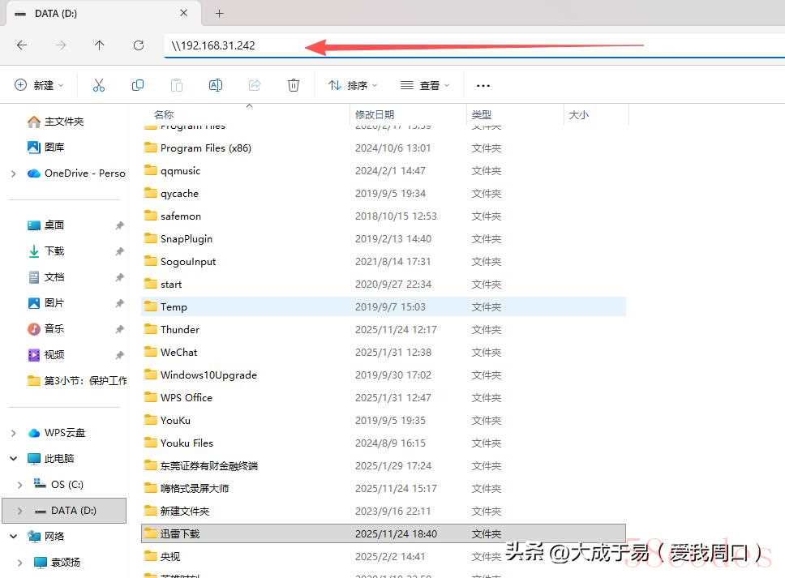Open 图片 quick access item
785x578 pixels.
pyautogui.click(x=45, y=303)
